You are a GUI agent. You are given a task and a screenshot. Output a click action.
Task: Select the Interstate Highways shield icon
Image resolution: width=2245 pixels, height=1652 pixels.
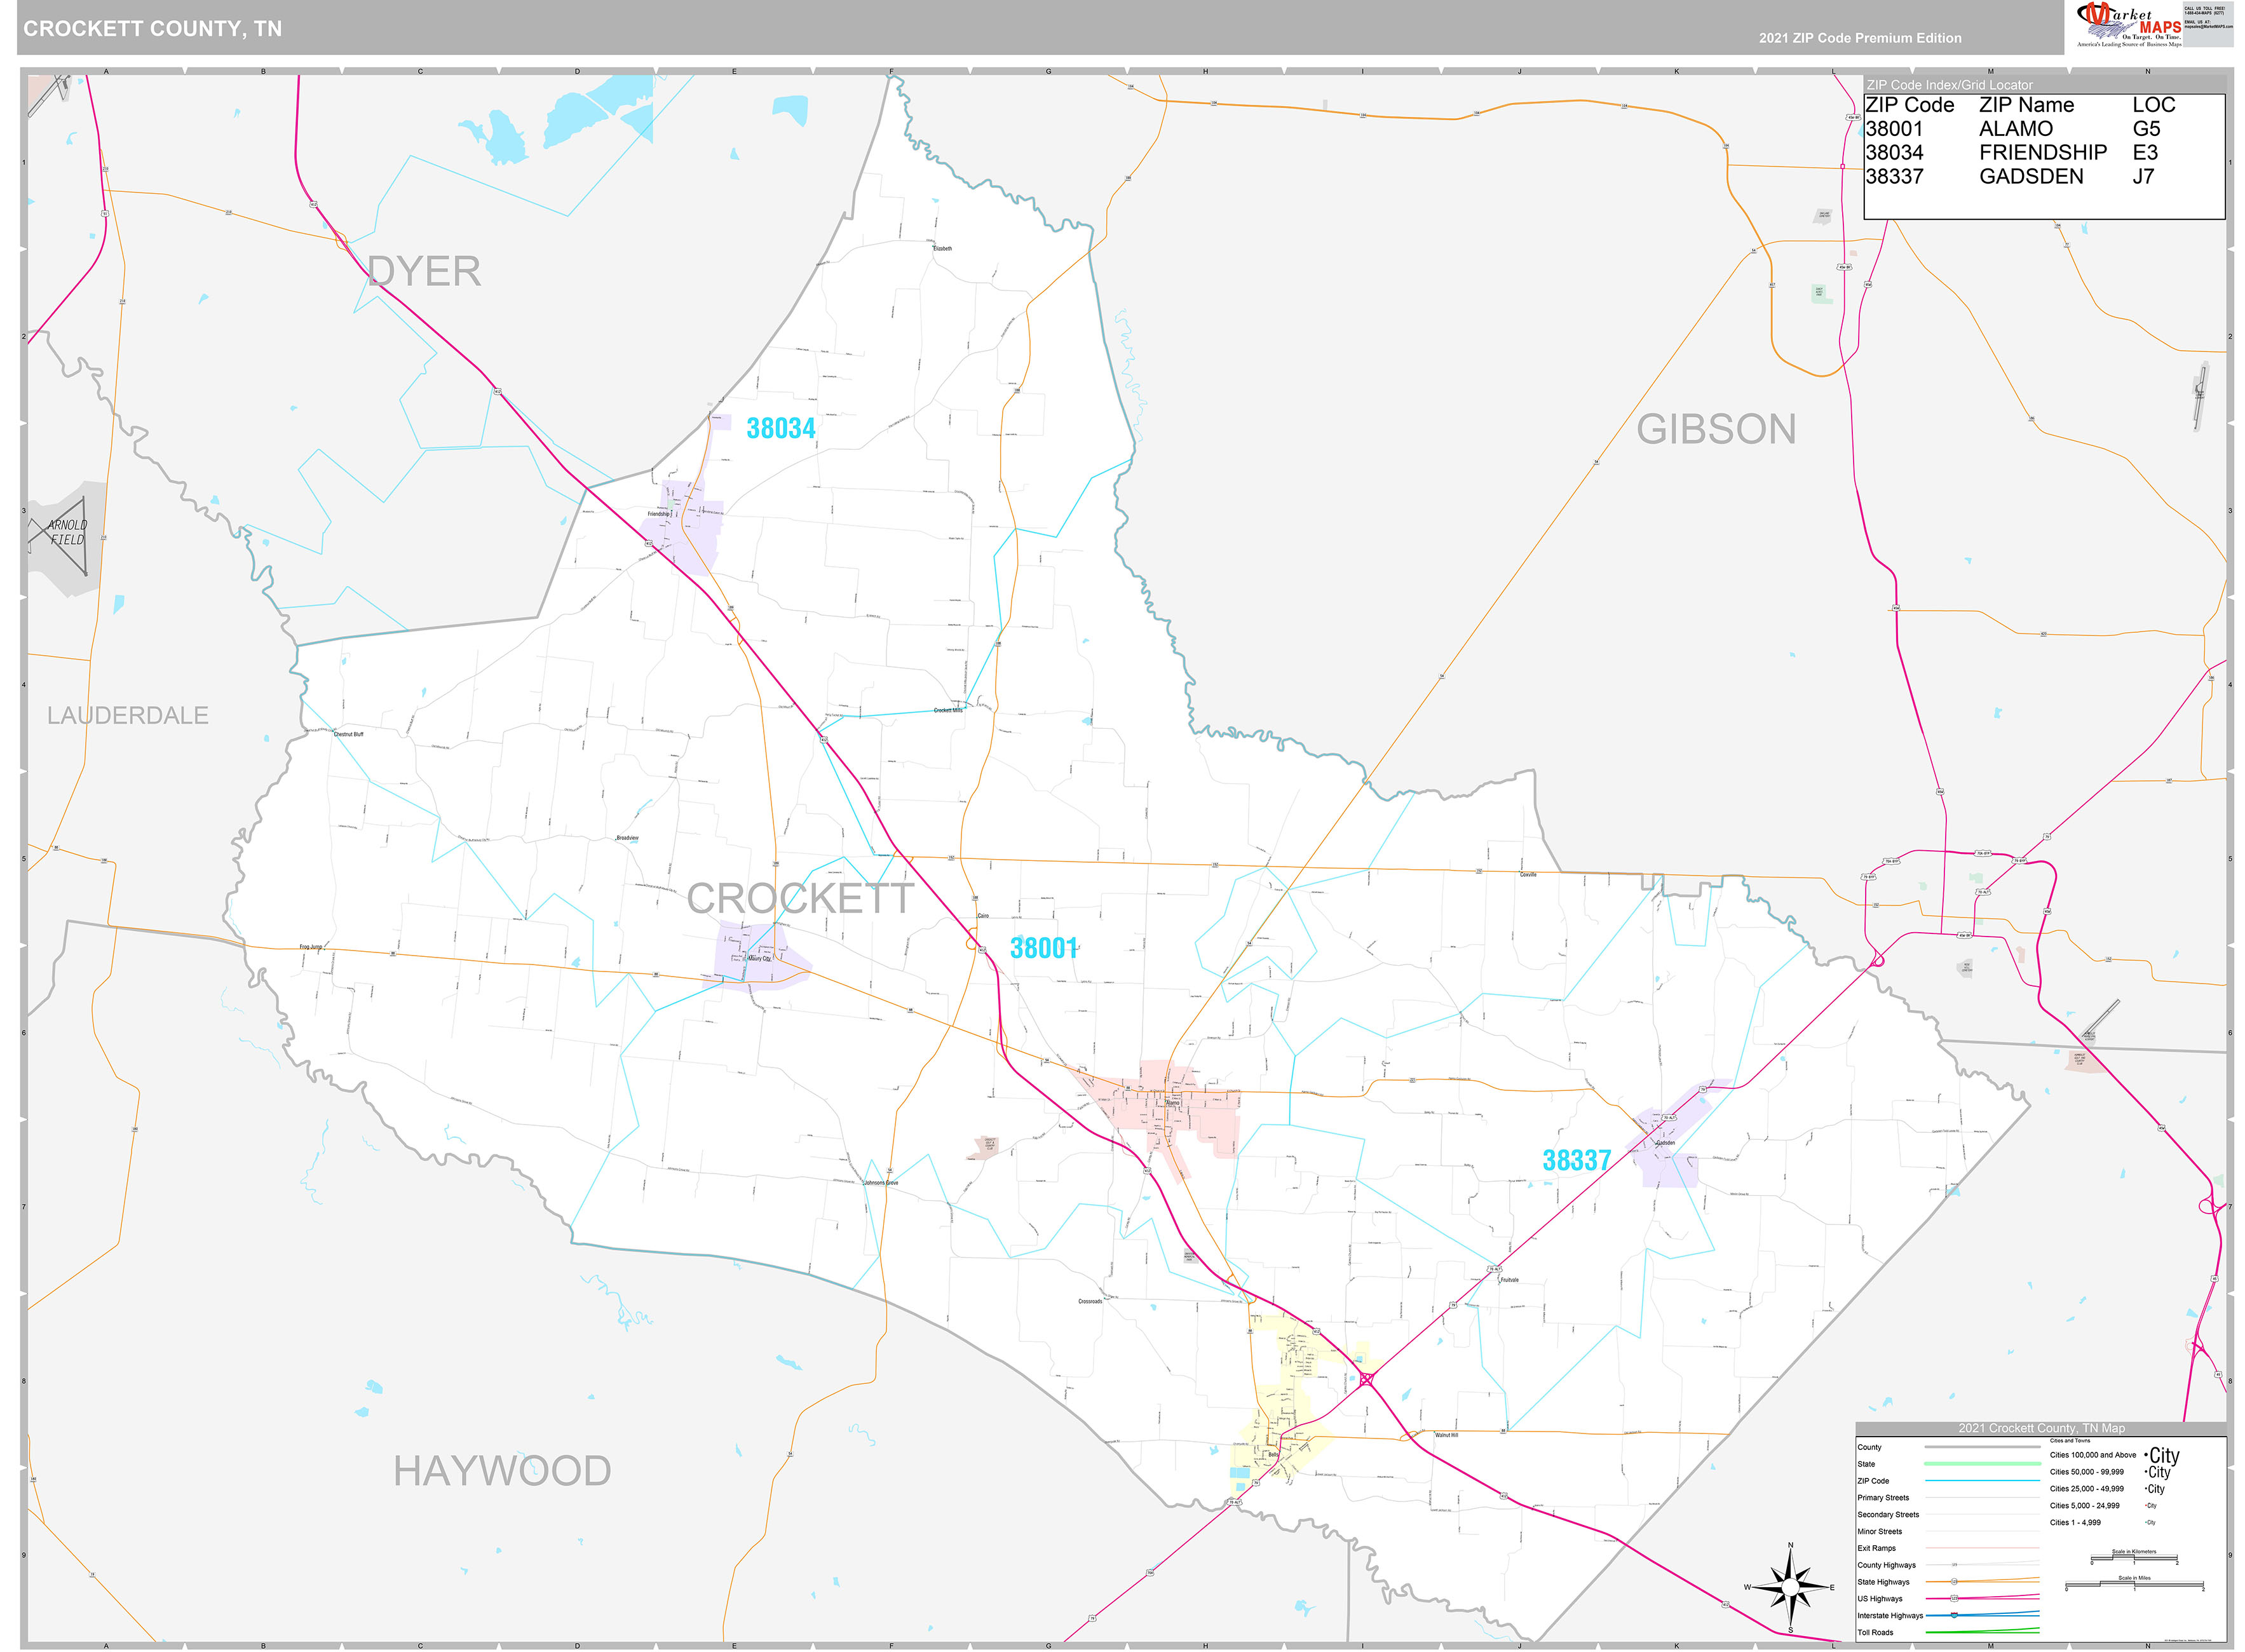1953,1616
